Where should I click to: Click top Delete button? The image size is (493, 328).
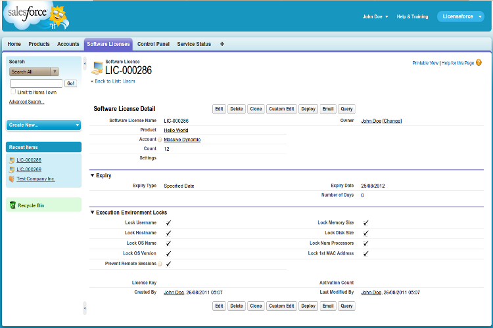[x=237, y=109]
